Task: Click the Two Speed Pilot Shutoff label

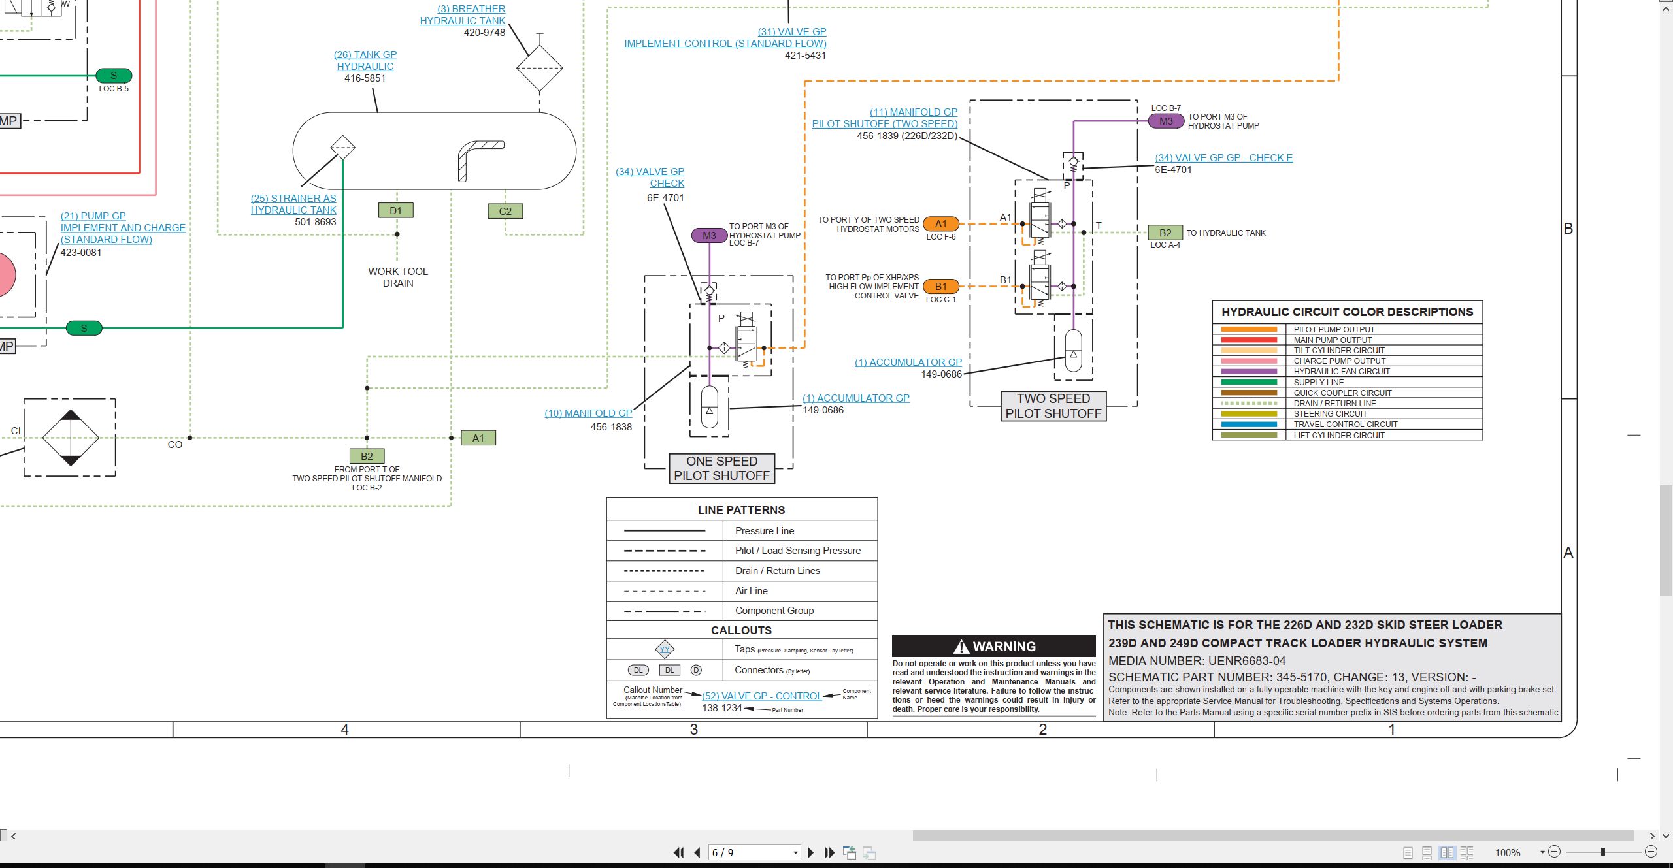Action: point(1053,406)
